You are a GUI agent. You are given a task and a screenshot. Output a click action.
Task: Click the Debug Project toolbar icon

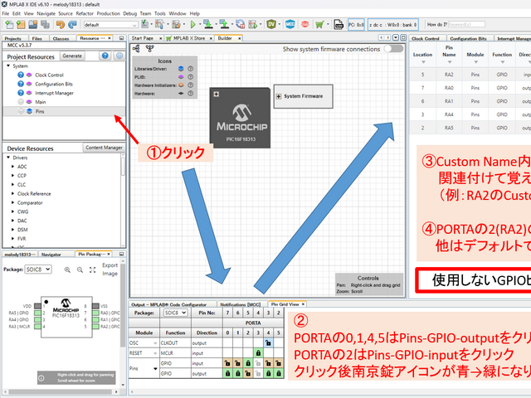(x=252, y=24)
